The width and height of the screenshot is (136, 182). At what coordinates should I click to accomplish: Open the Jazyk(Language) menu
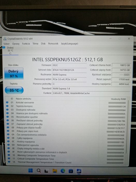69,44
